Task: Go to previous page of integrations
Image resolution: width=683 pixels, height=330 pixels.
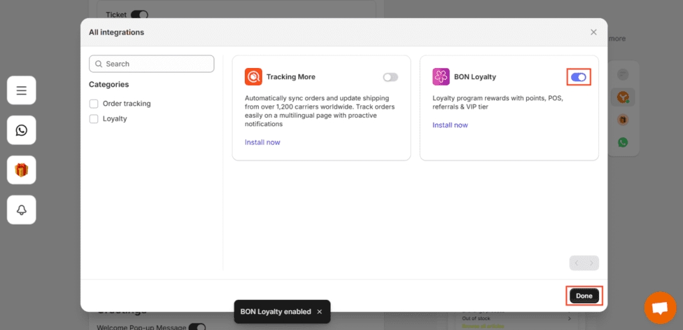Action: [x=577, y=263]
